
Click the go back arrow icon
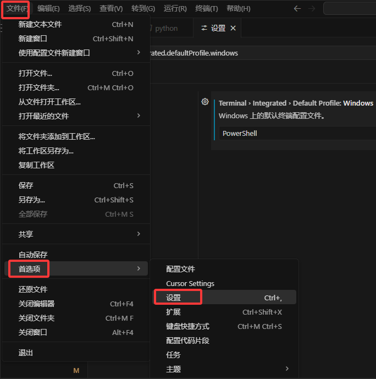tap(297, 9)
